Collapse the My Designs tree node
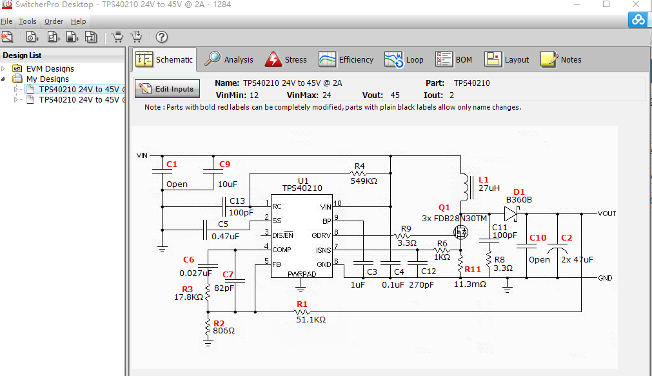The image size is (652, 376). pos(3,79)
